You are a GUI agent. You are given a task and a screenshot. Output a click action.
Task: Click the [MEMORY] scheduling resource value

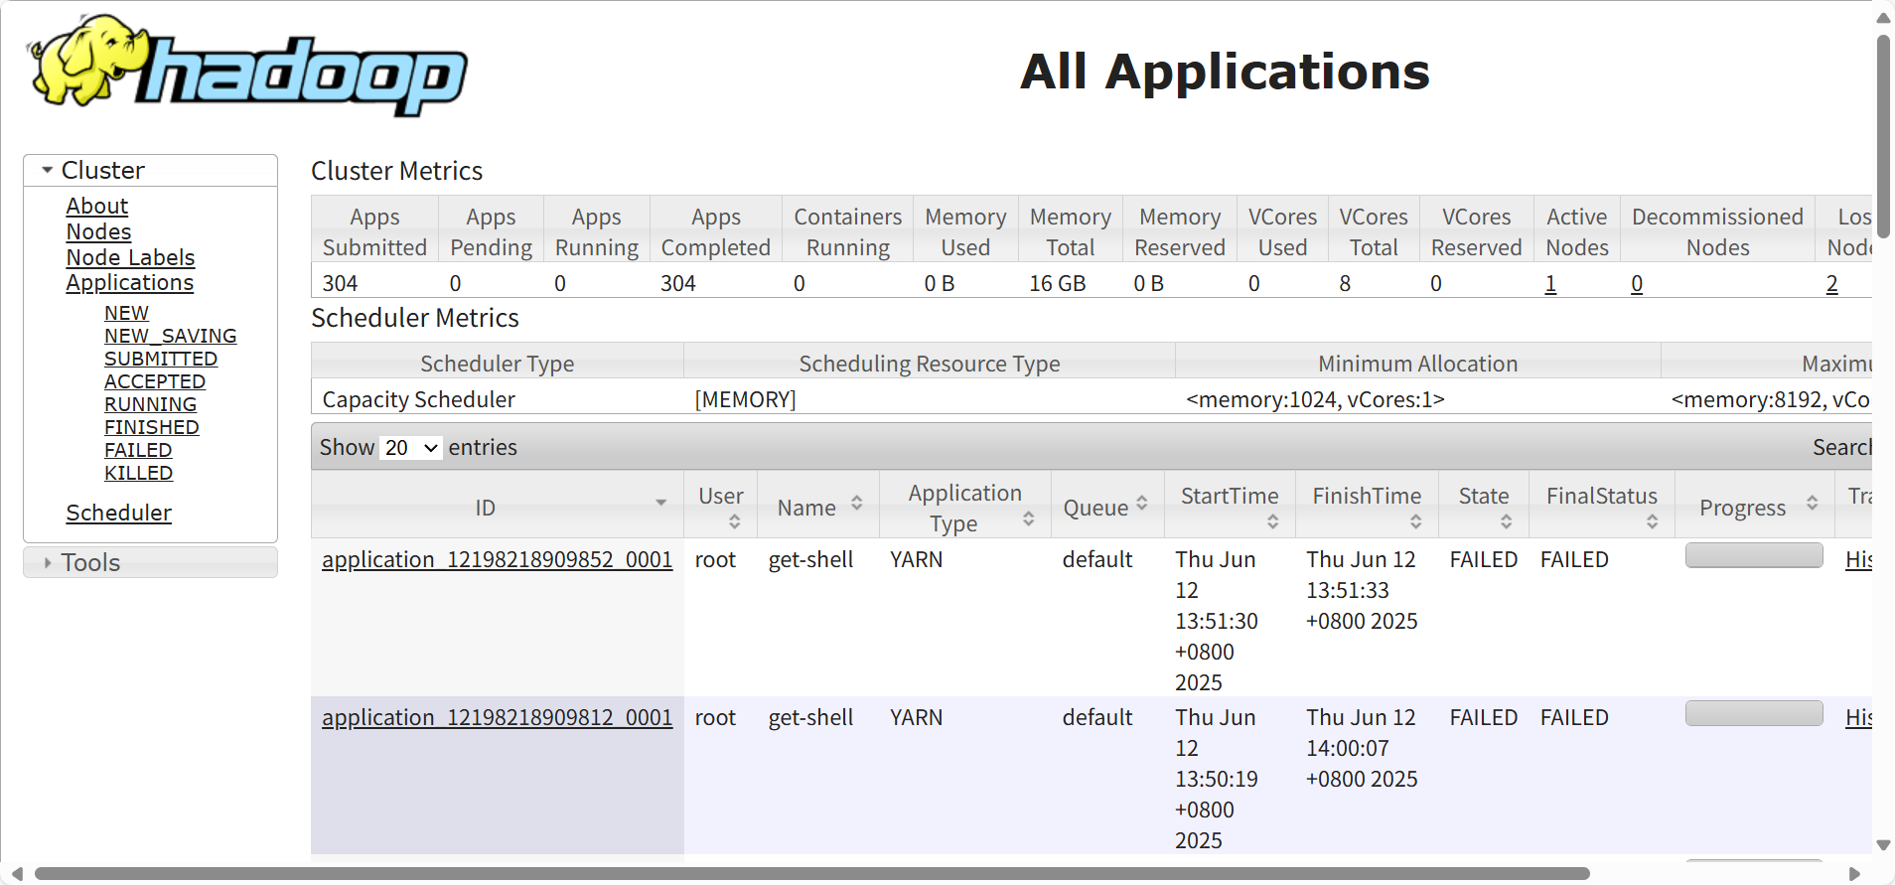click(x=745, y=399)
